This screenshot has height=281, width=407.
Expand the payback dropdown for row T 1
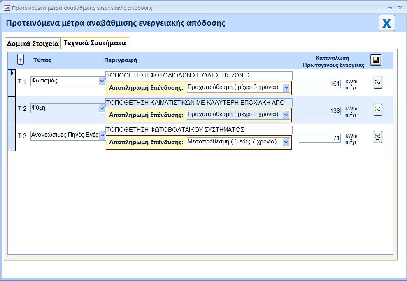[x=286, y=88]
